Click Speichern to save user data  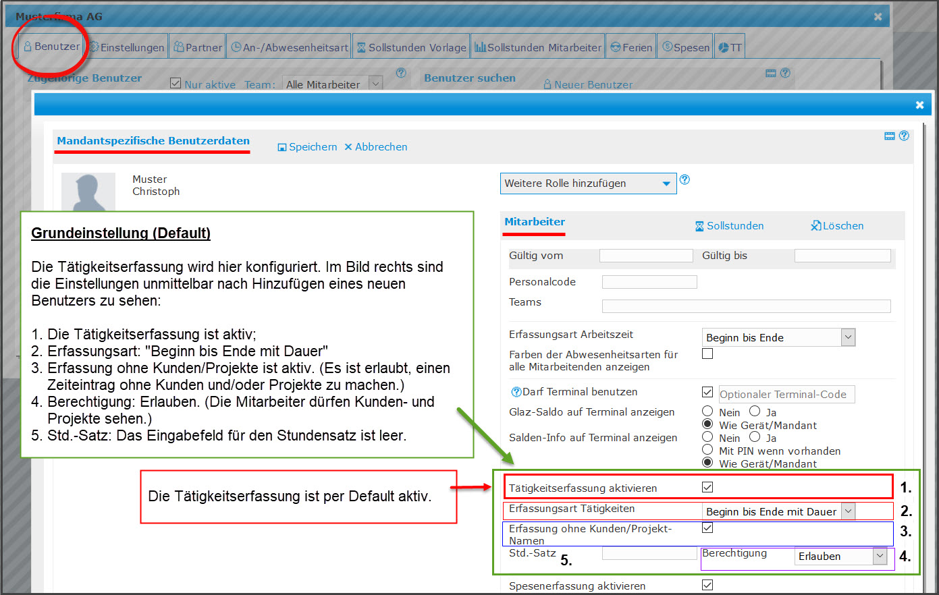[307, 147]
